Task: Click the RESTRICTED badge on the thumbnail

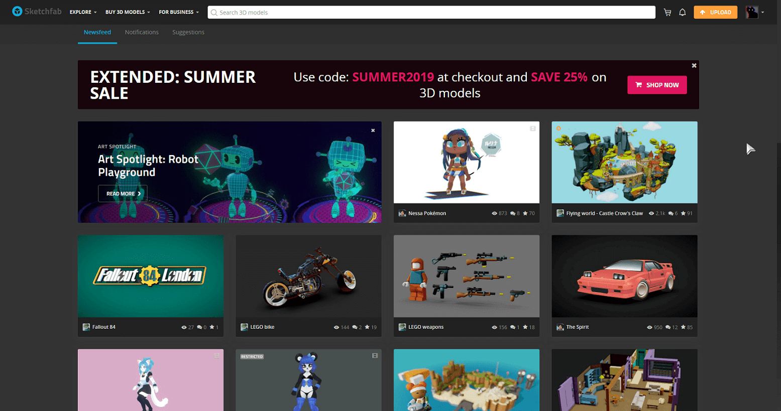Action: (x=252, y=357)
